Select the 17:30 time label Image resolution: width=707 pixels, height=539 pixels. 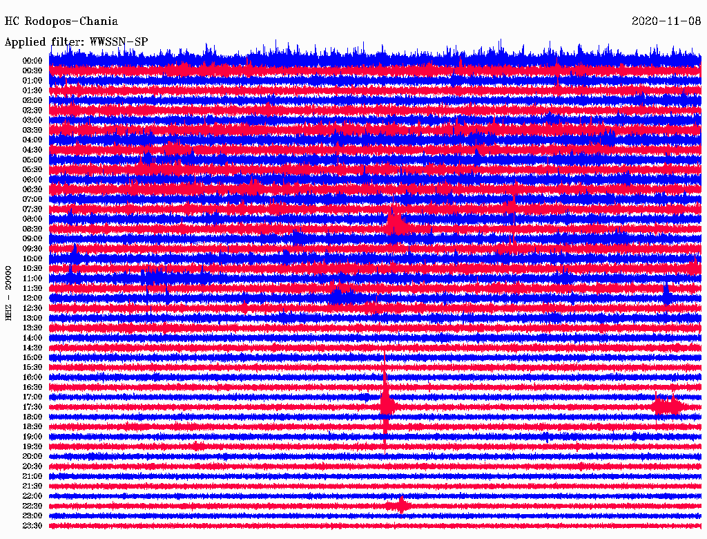coord(32,407)
